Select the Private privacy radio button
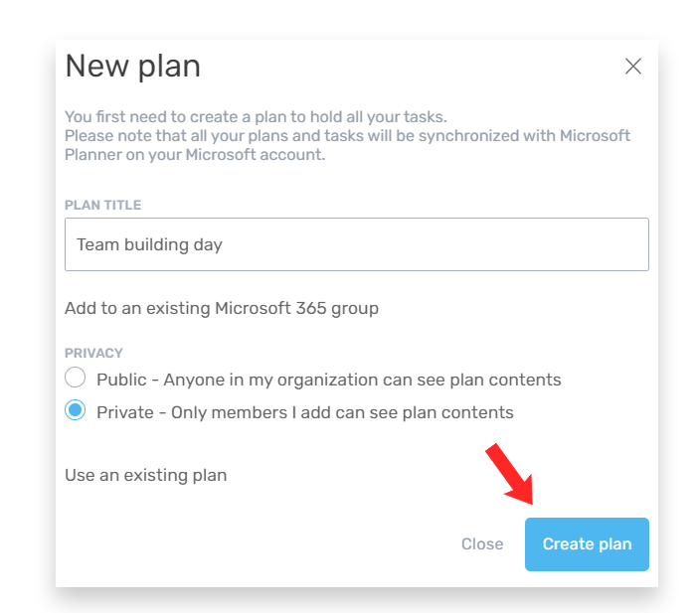The height and width of the screenshot is (613, 696). tap(76, 410)
